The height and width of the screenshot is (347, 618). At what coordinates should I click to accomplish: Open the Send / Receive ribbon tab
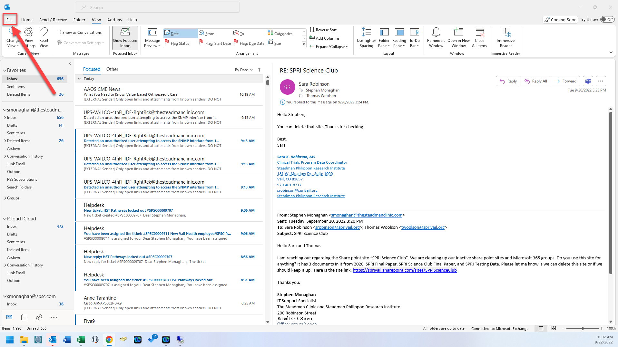point(53,20)
